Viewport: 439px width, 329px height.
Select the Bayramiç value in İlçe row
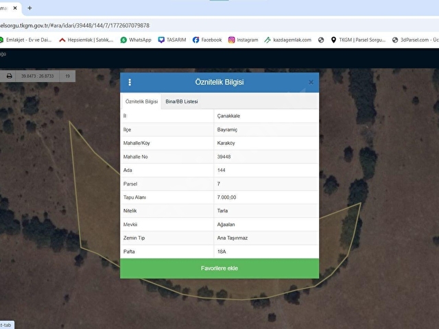point(227,130)
